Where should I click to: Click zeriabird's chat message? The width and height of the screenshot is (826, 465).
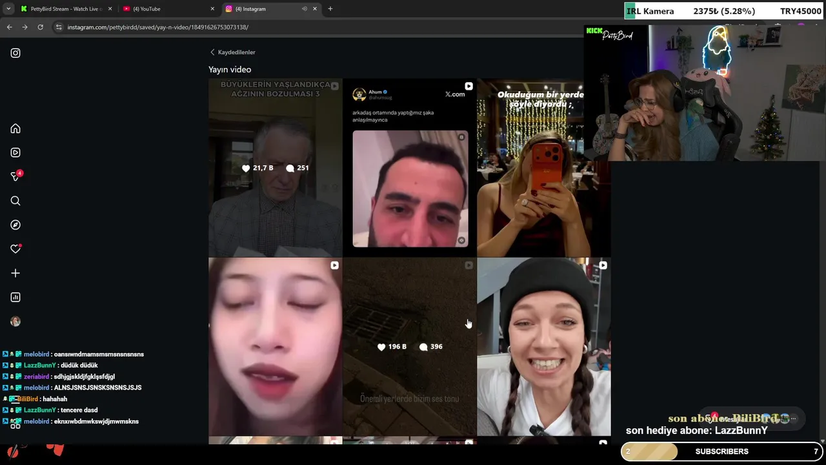(58, 377)
